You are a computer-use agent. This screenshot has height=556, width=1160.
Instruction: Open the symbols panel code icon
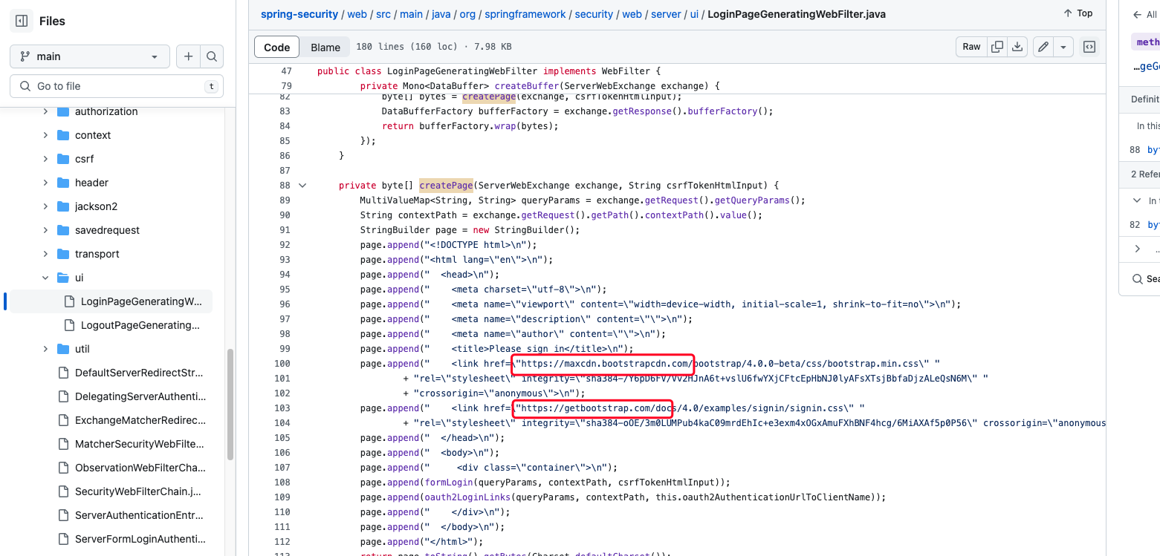point(1089,46)
